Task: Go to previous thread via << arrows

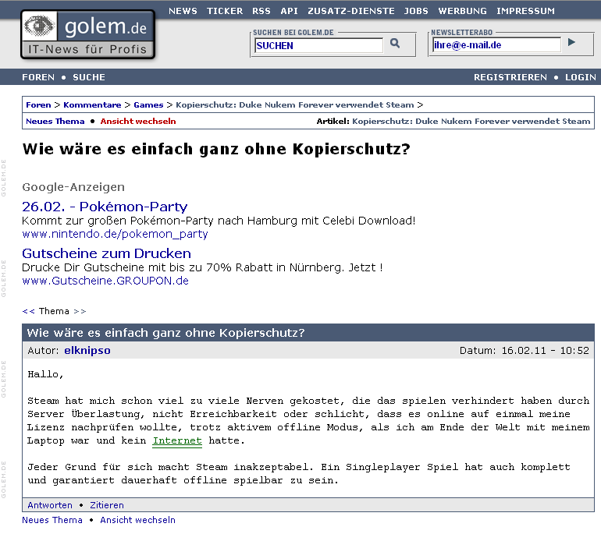Action: click(28, 311)
